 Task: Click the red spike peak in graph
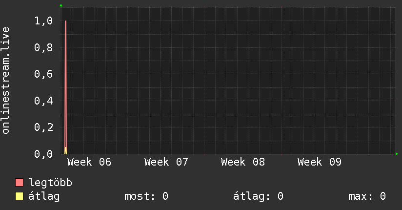[x=65, y=22]
